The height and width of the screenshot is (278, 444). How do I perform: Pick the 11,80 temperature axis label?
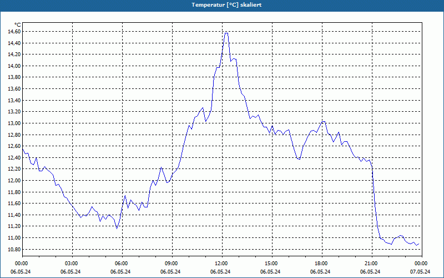coord(14,192)
